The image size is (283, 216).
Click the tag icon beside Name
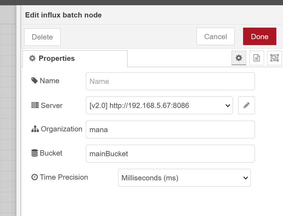34,80
